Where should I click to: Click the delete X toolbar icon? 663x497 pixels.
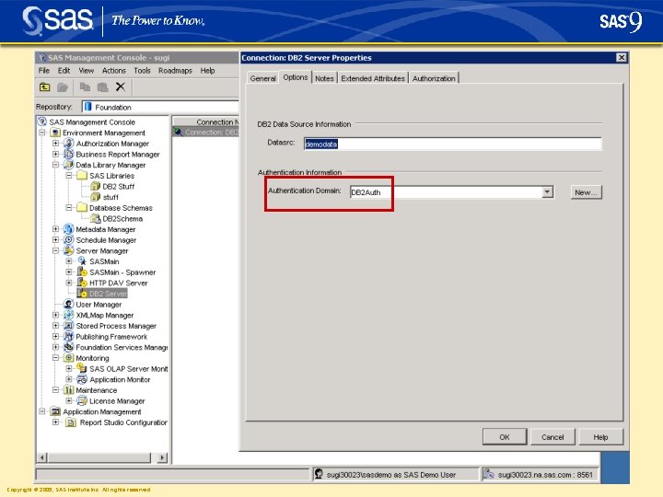[120, 87]
